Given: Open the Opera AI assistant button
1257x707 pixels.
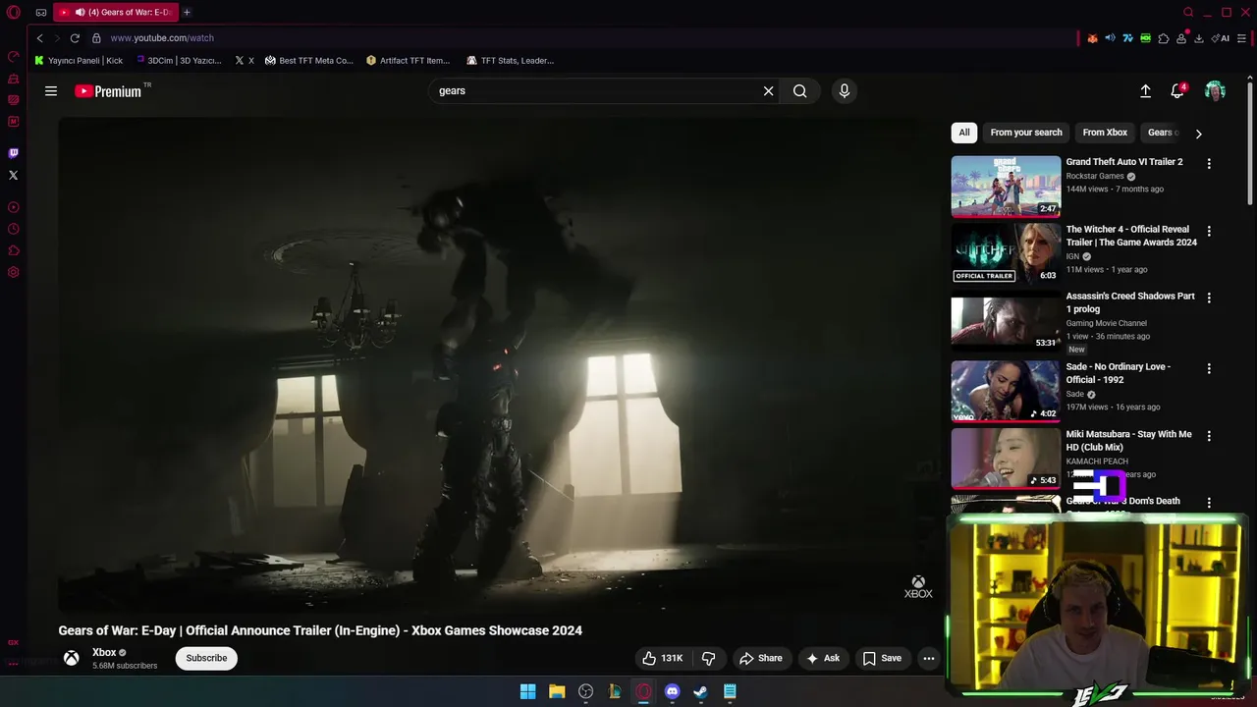Looking at the screenshot, I should point(1221,38).
